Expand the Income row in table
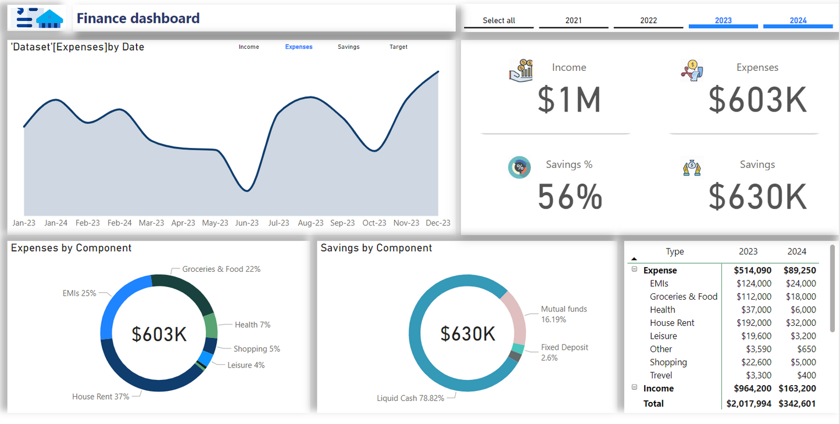The width and height of the screenshot is (840, 424). coord(634,388)
